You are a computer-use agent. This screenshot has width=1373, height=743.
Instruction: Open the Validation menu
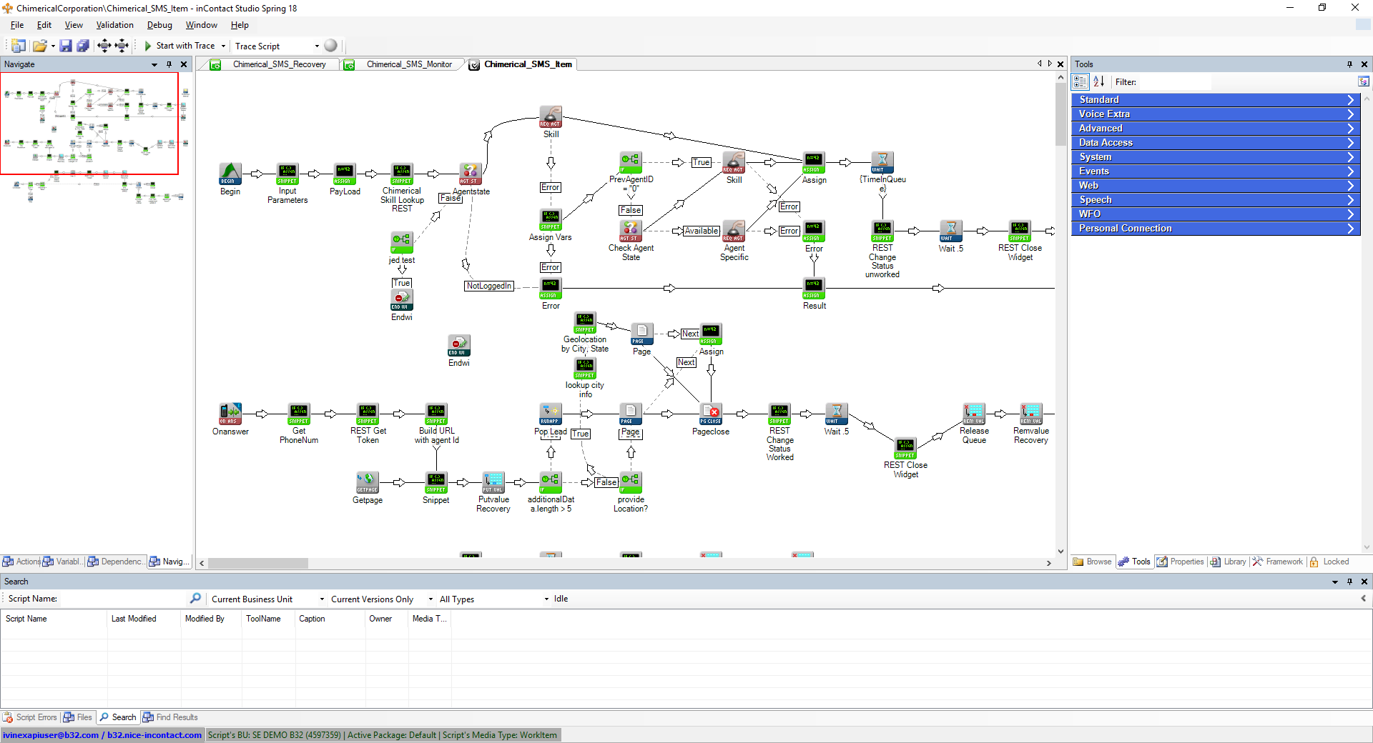pos(114,25)
